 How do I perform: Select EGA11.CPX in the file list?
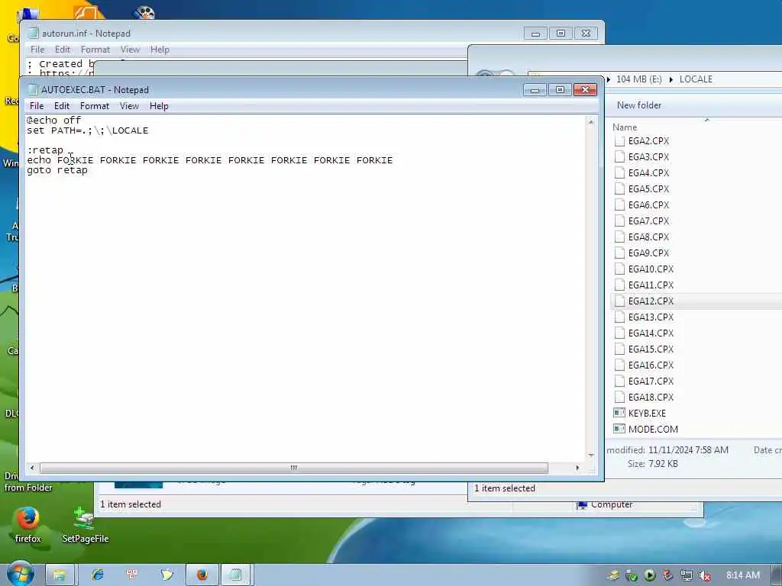651,285
